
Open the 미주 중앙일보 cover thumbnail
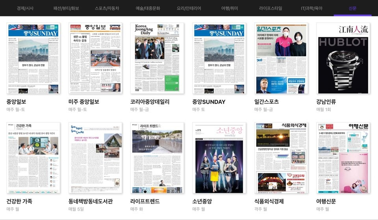(x=95, y=58)
